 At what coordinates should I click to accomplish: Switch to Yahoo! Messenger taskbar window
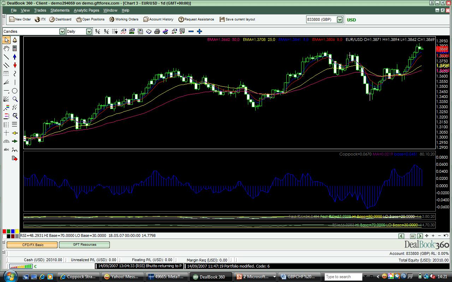[x=123, y=277]
